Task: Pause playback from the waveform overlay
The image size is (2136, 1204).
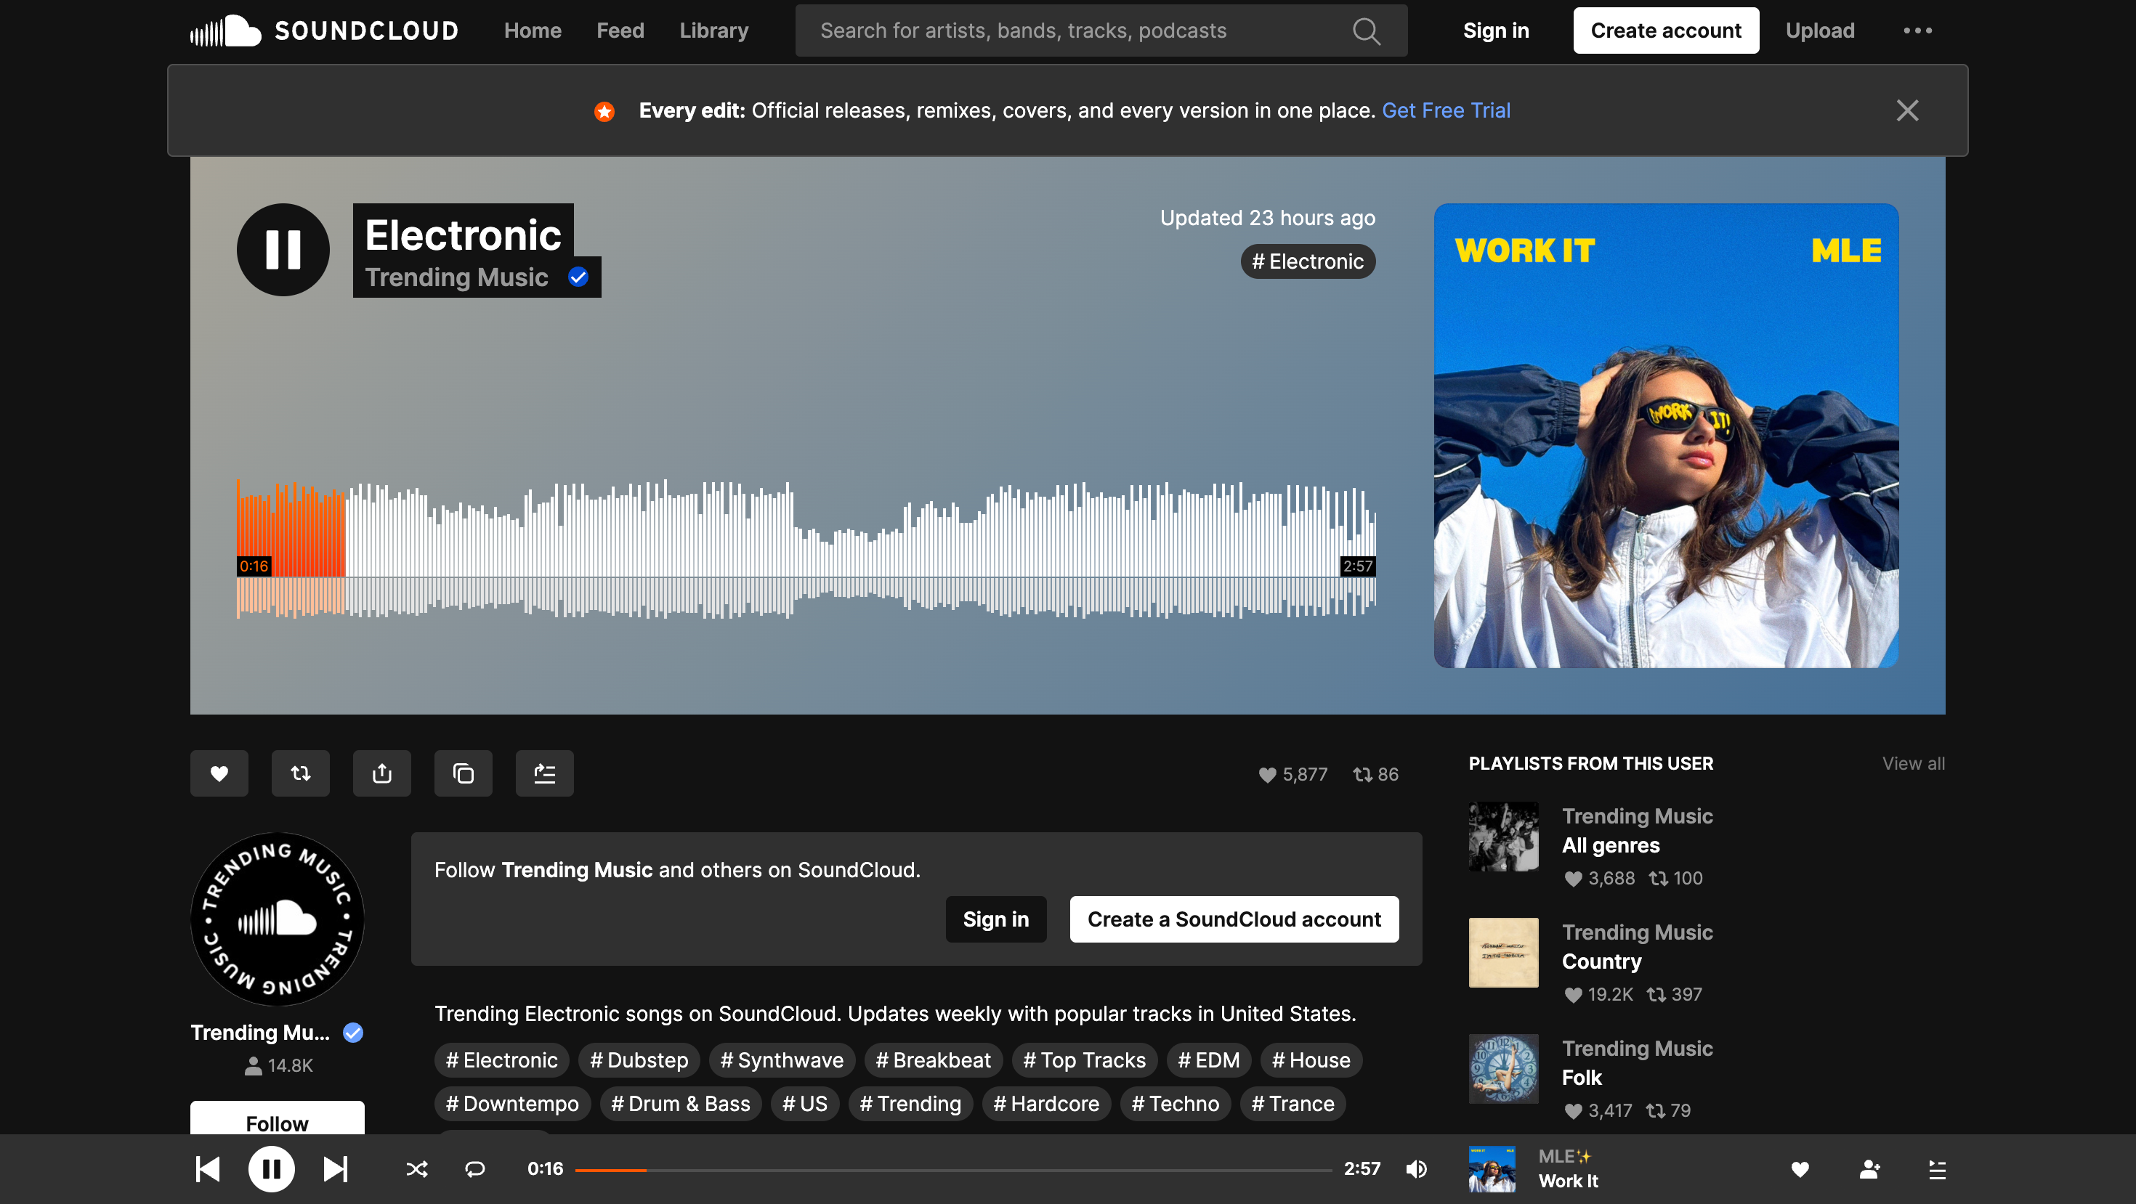Action: [283, 249]
